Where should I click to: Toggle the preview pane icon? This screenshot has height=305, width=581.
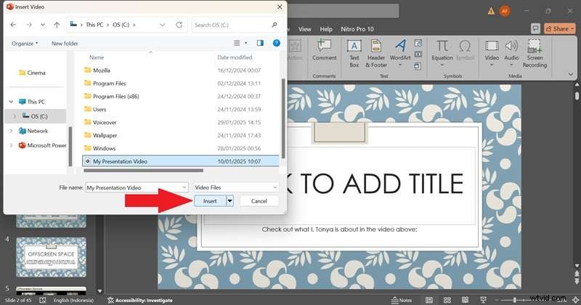coord(260,43)
